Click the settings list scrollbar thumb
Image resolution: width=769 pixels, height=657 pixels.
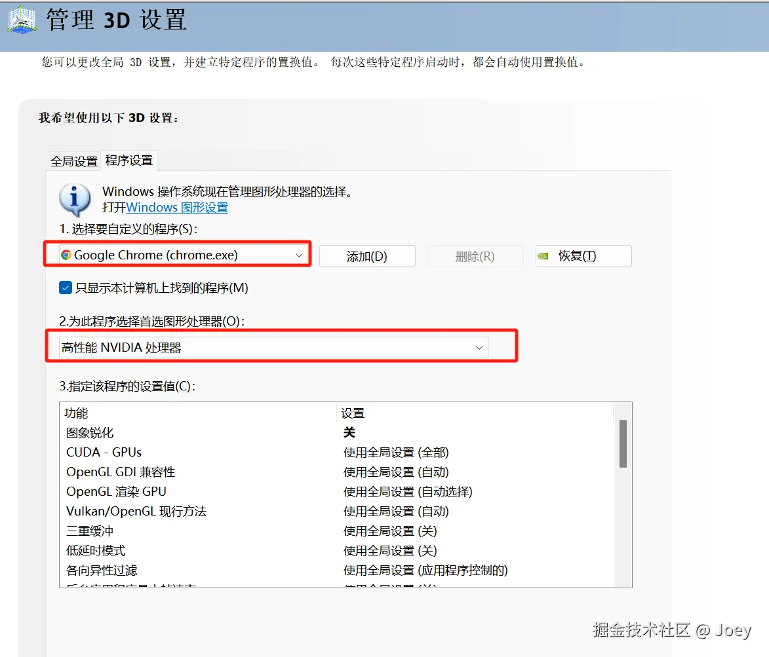click(x=623, y=444)
